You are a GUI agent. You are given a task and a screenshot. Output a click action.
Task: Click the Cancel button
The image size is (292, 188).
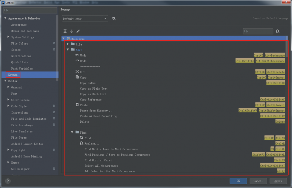[258, 181]
